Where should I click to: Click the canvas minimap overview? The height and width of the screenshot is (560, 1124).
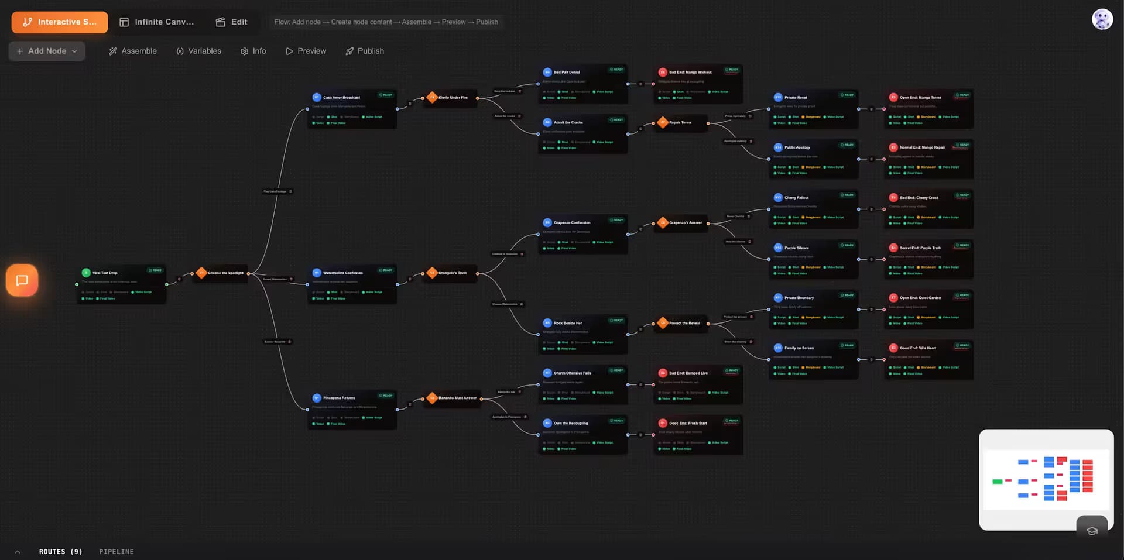(1046, 480)
